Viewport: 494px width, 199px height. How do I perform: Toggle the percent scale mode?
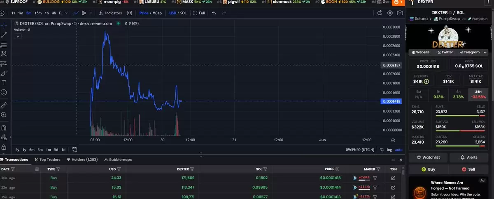[x=382, y=150]
